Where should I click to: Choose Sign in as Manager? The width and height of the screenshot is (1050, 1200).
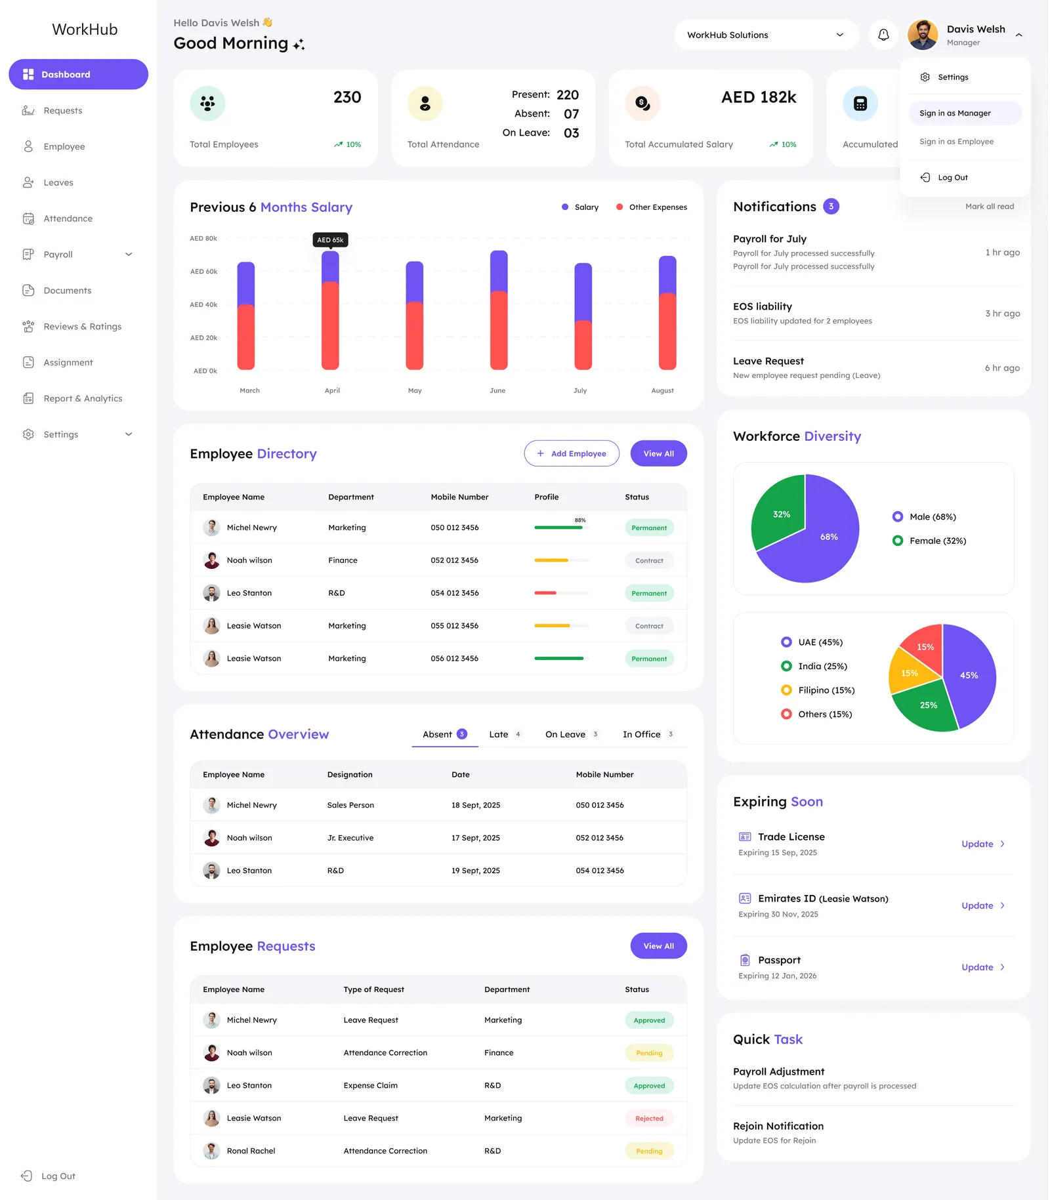pyautogui.click(x=965, y=113)
